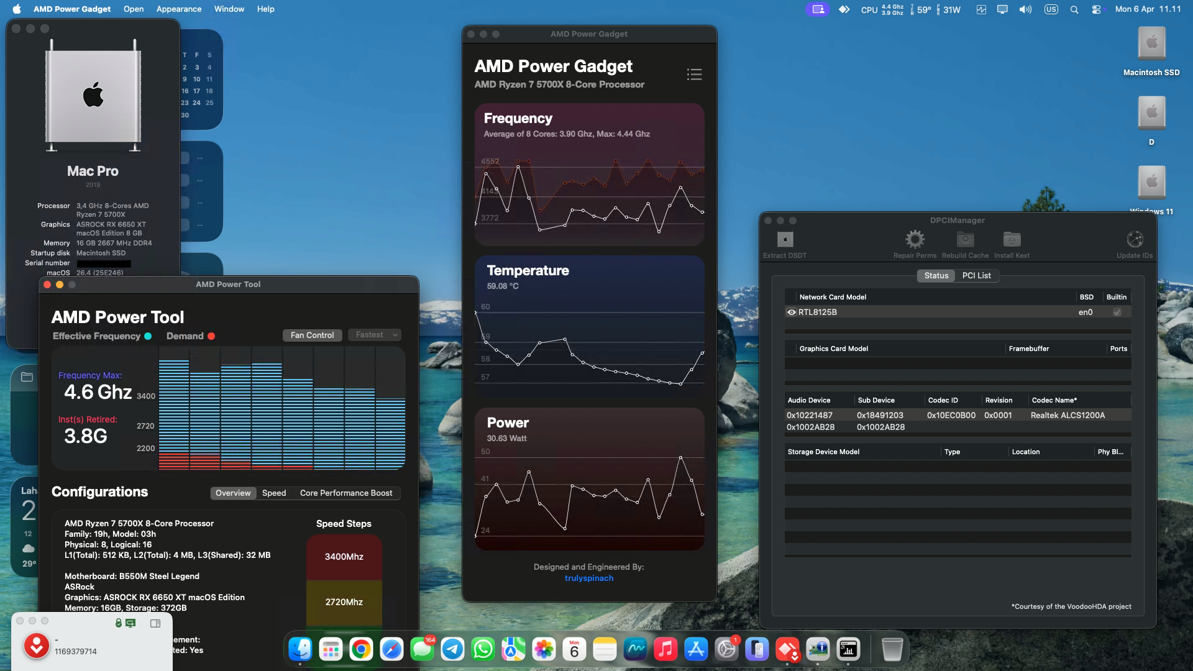Click sidebar toggle icon in AnyDesk window
The height and width of the screenshot is (671, 1193).
click(x=155, y=623)
